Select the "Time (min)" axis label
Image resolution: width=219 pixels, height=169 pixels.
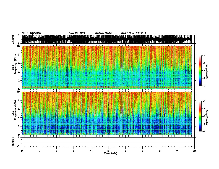pos(111,153)
